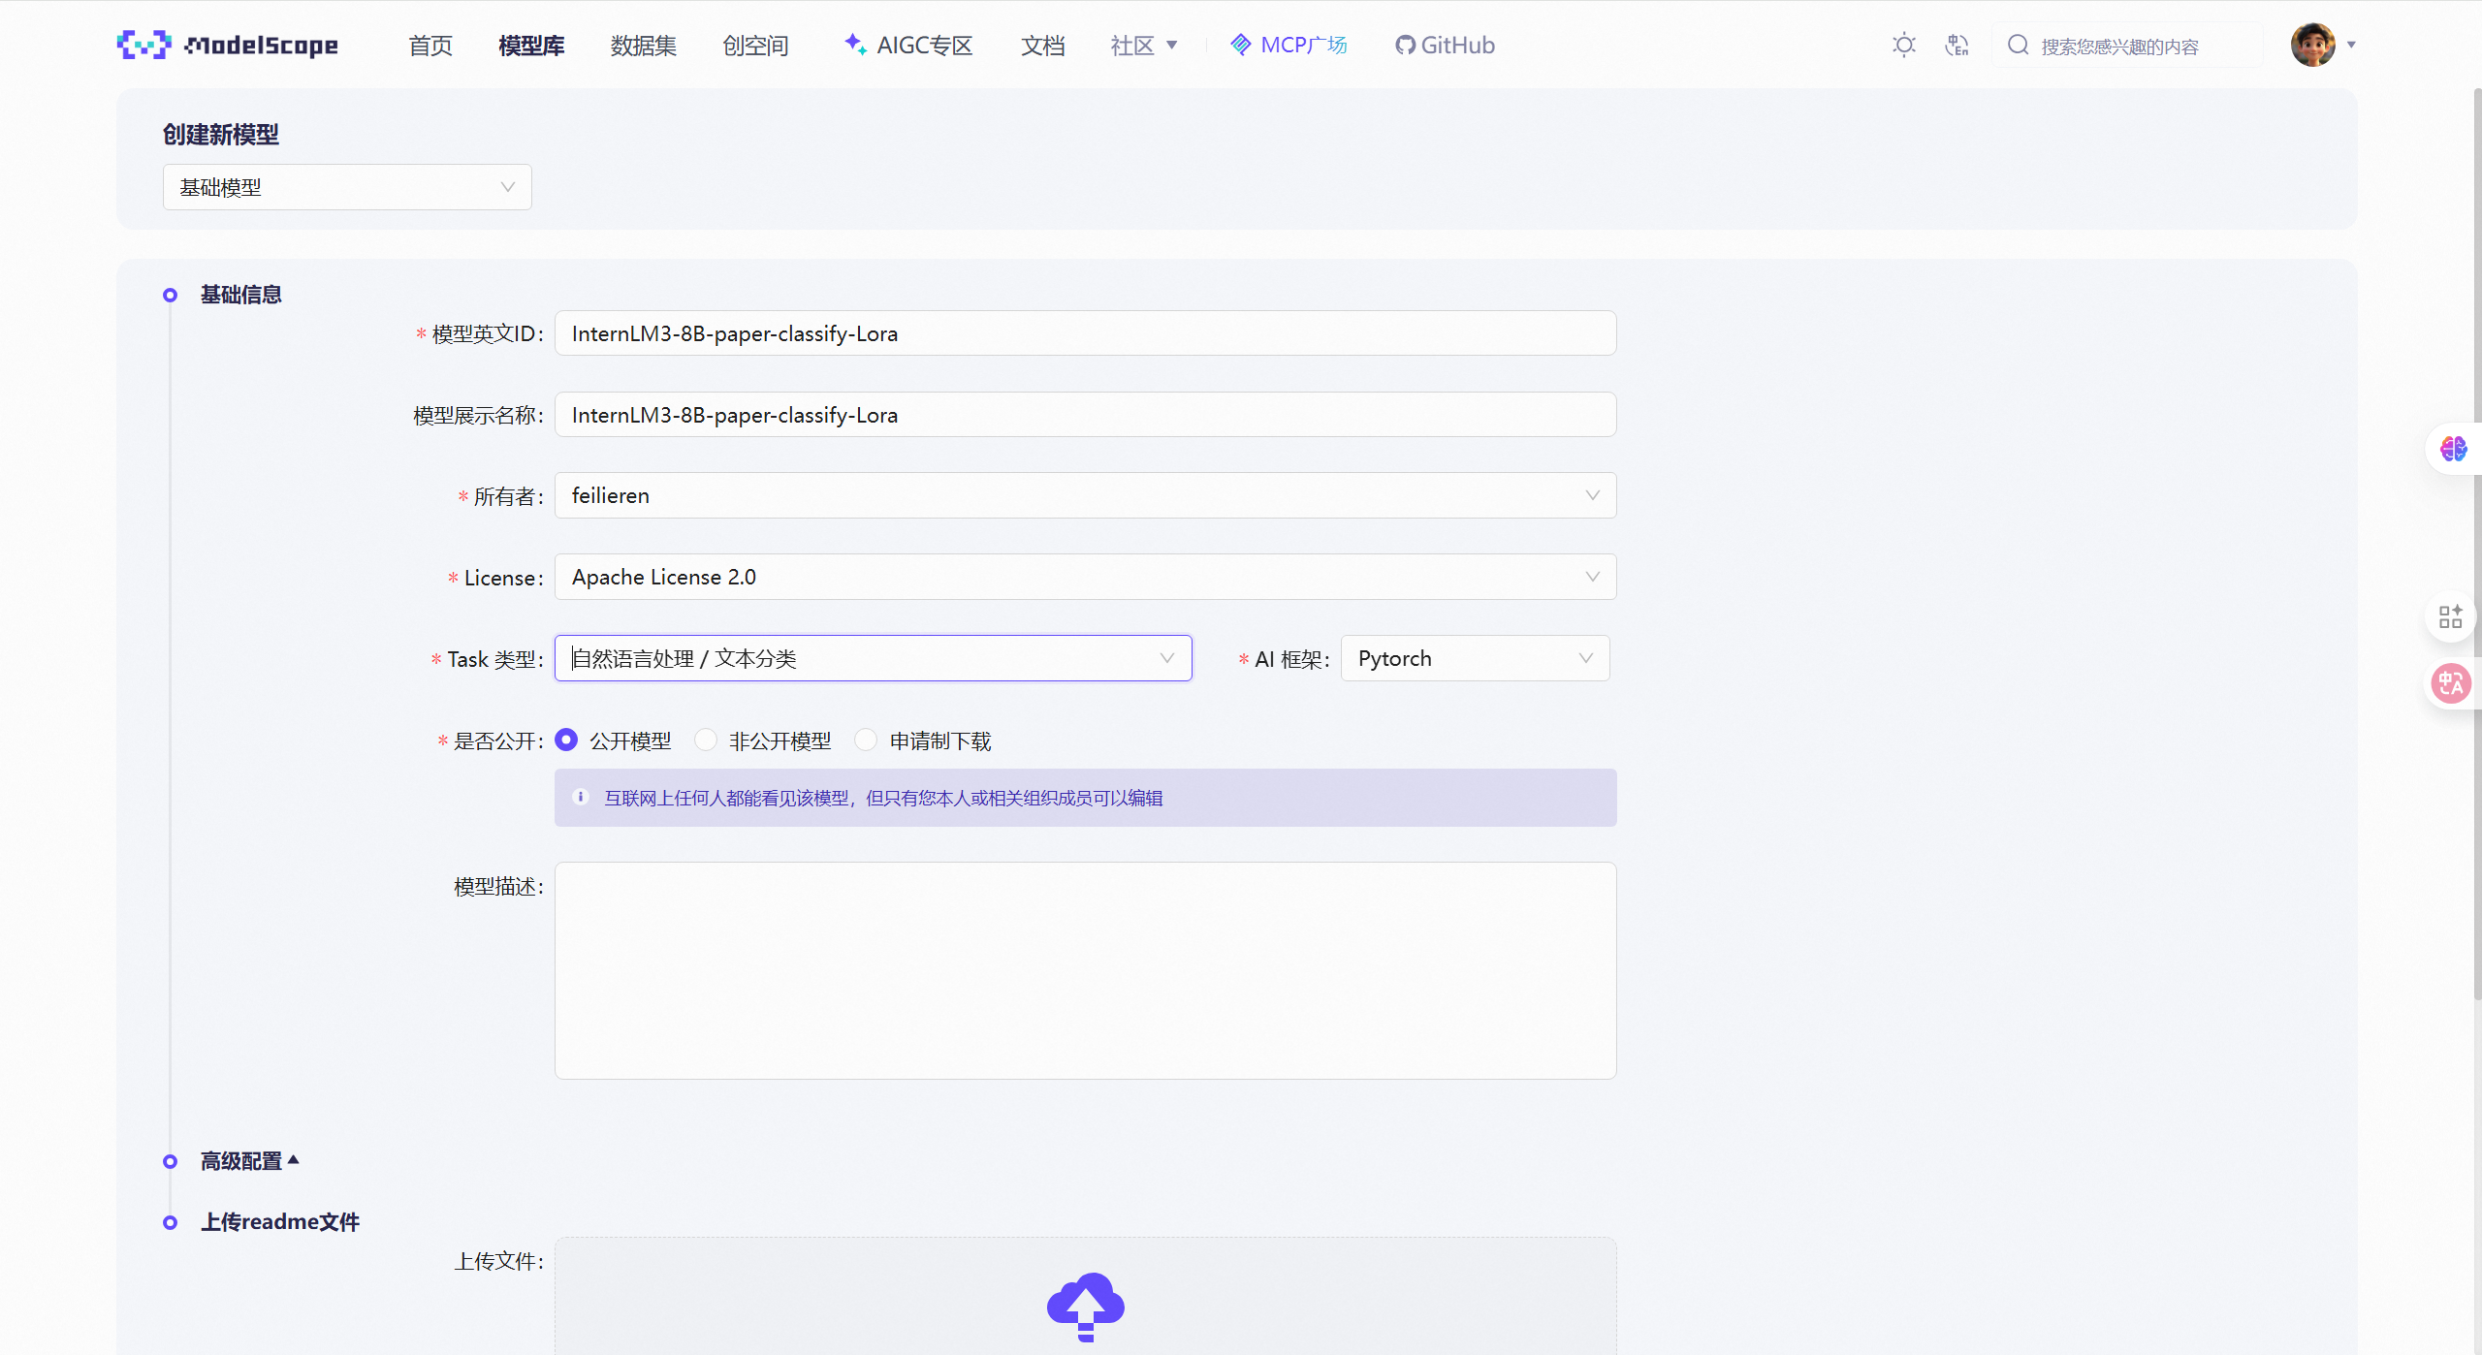Click the GitHub octocat icon
Viewport: 2482px width, 1355px height.
tap(1405, 46)
